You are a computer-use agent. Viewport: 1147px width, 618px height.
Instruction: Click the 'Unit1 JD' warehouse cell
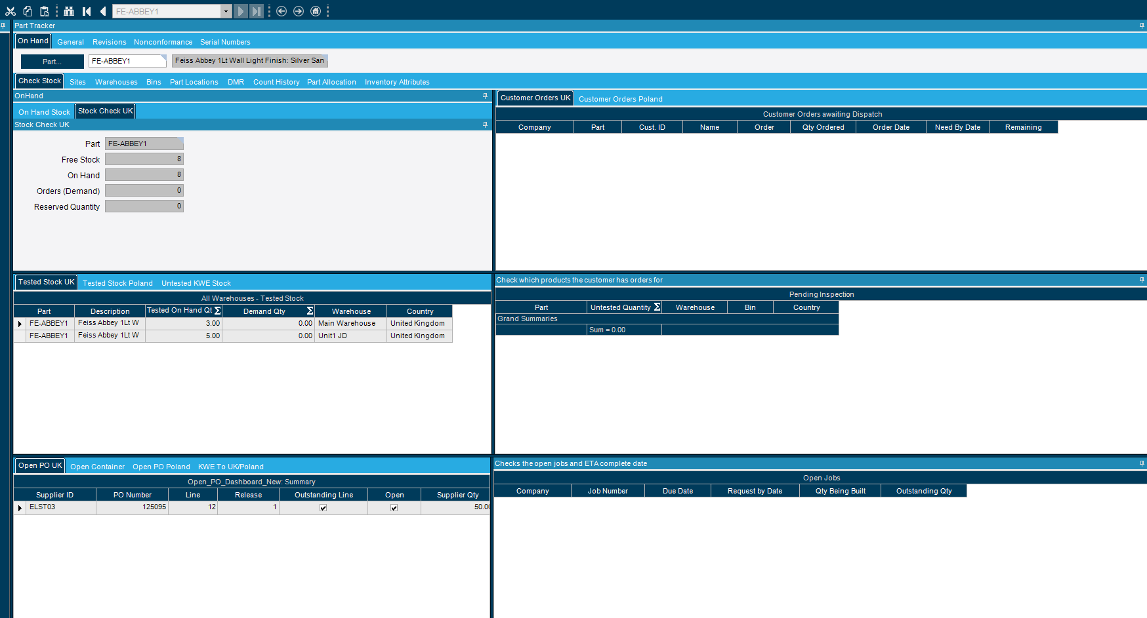tap(351, 336)
